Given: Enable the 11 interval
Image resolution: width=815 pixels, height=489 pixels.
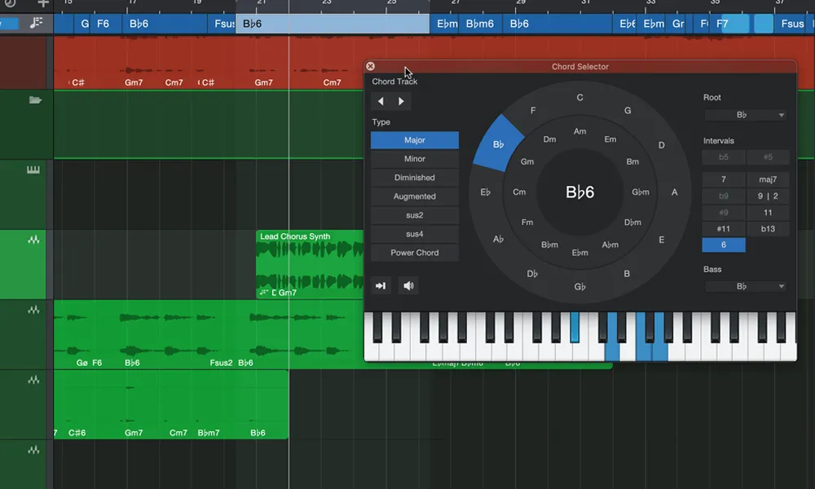Looking at the screenshot, I should click(768, 212).
